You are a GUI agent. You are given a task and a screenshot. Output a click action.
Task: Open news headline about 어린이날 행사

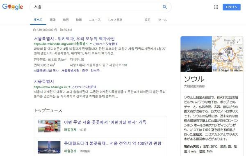(105, 122)
